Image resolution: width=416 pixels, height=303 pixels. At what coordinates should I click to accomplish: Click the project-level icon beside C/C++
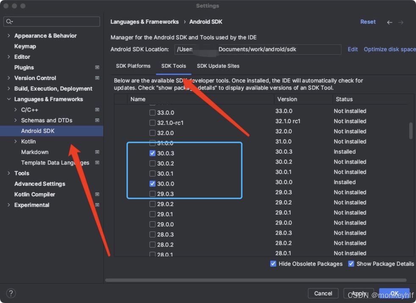(97, 110)
